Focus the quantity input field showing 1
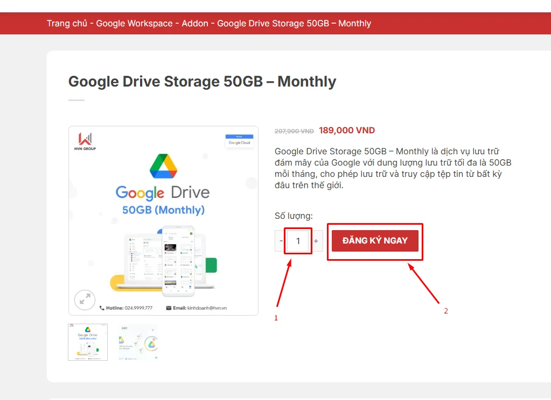This screenshot has height=400, width=551. (x=298, y=241)
